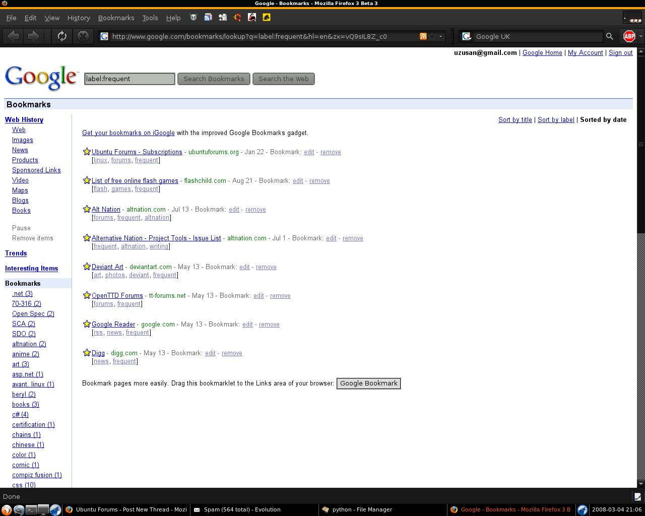Sort bookmarks by label
The height and width of the screenshot is (516, 645).
point(556,119)
